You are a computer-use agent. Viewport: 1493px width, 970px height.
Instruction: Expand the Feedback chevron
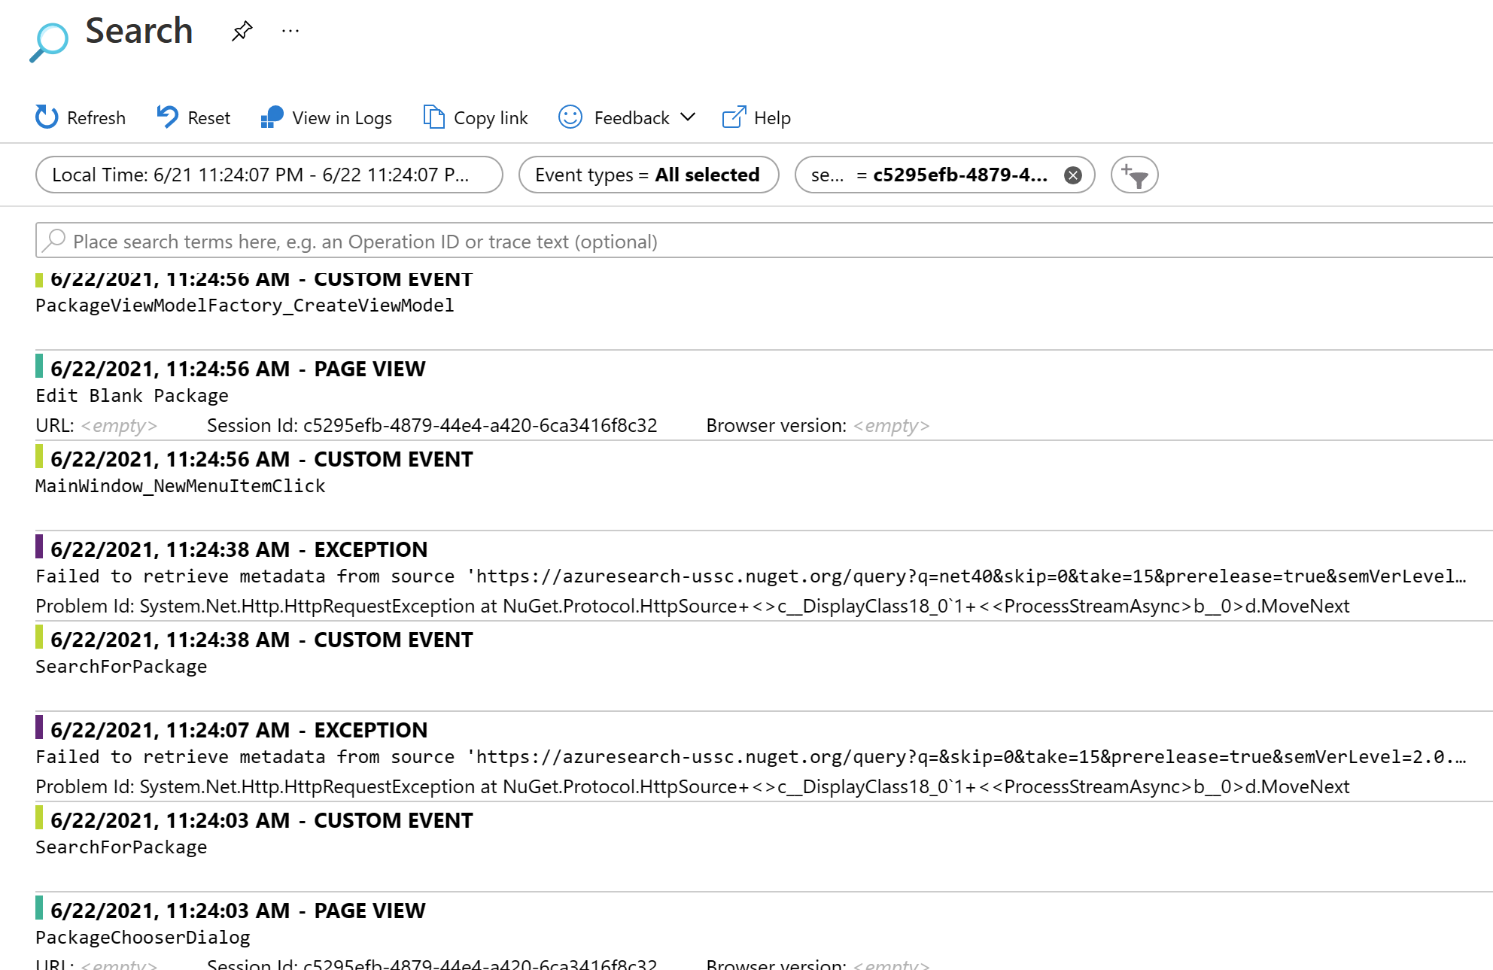[687, 118]
